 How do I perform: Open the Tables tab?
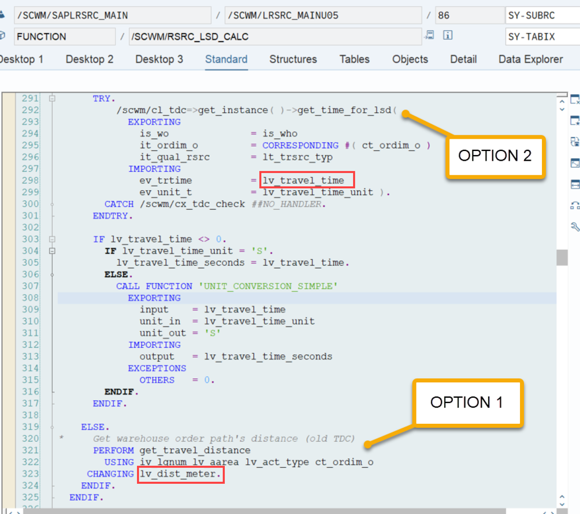pyautogui.click(x=354, y=59)
